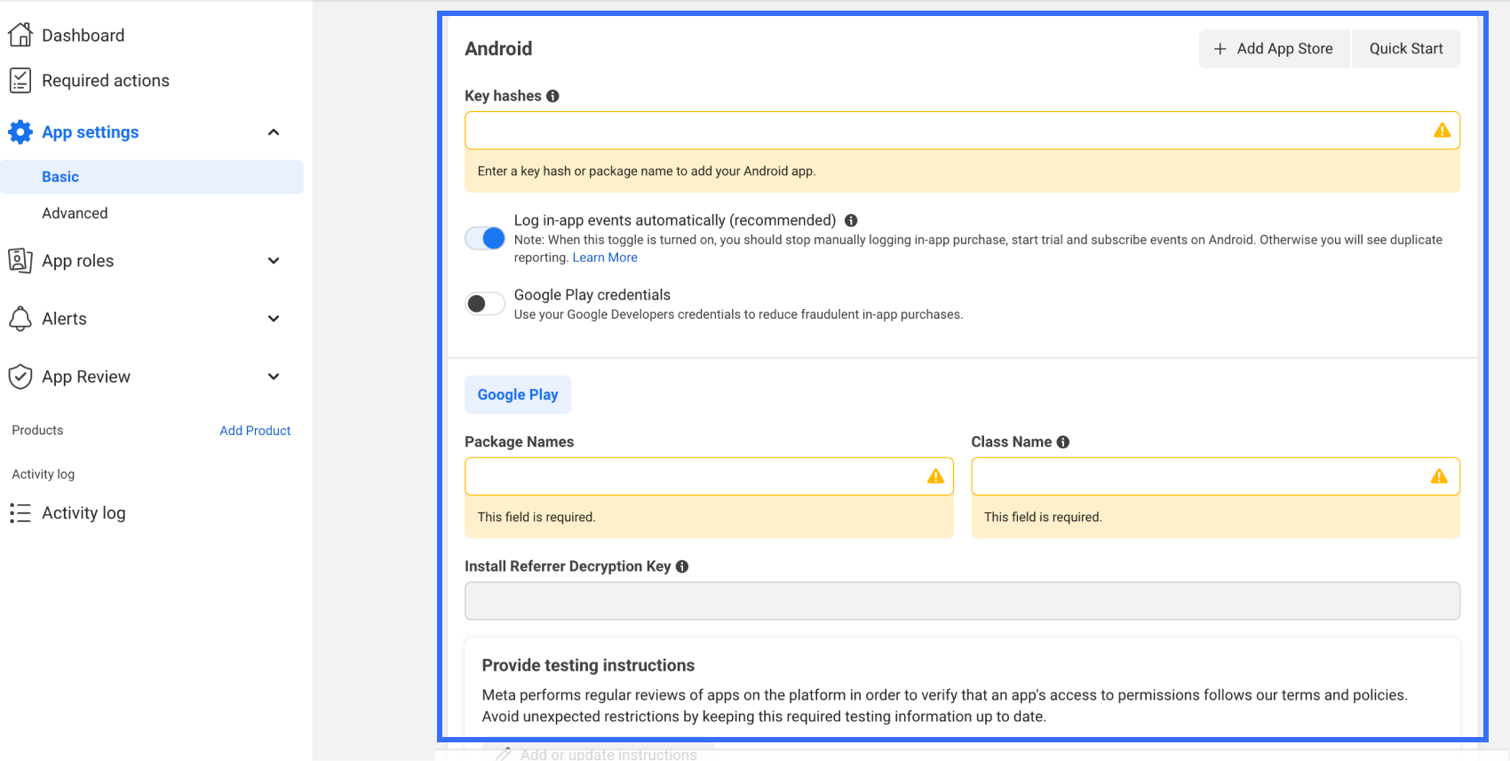Image resolution: width=1510 pixels, height=761 pixels.
Task: Enable the Google Play credentials toggle
Action: [x=485, y=304]
